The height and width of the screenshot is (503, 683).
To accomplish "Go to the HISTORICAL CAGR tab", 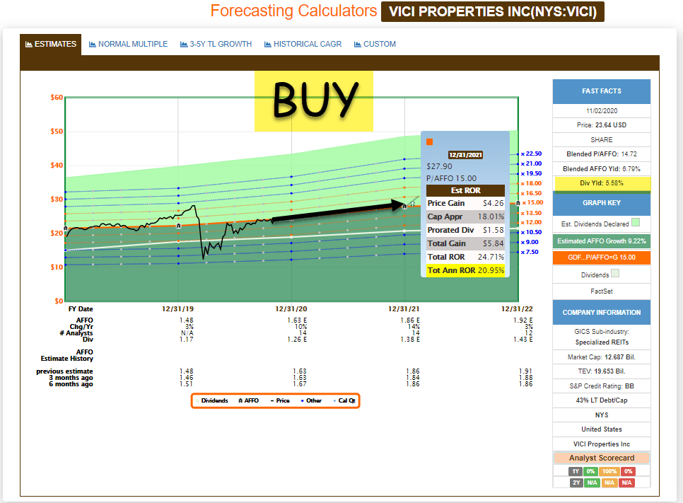I will 303,44.
